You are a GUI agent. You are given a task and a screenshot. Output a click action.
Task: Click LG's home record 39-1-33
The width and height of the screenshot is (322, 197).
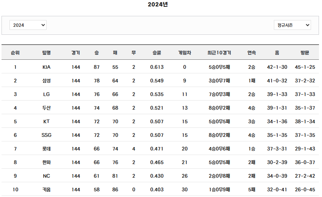pos(277,94)
